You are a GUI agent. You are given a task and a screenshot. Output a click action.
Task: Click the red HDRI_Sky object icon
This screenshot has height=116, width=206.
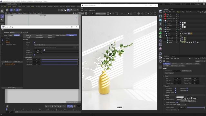point(165,14)
